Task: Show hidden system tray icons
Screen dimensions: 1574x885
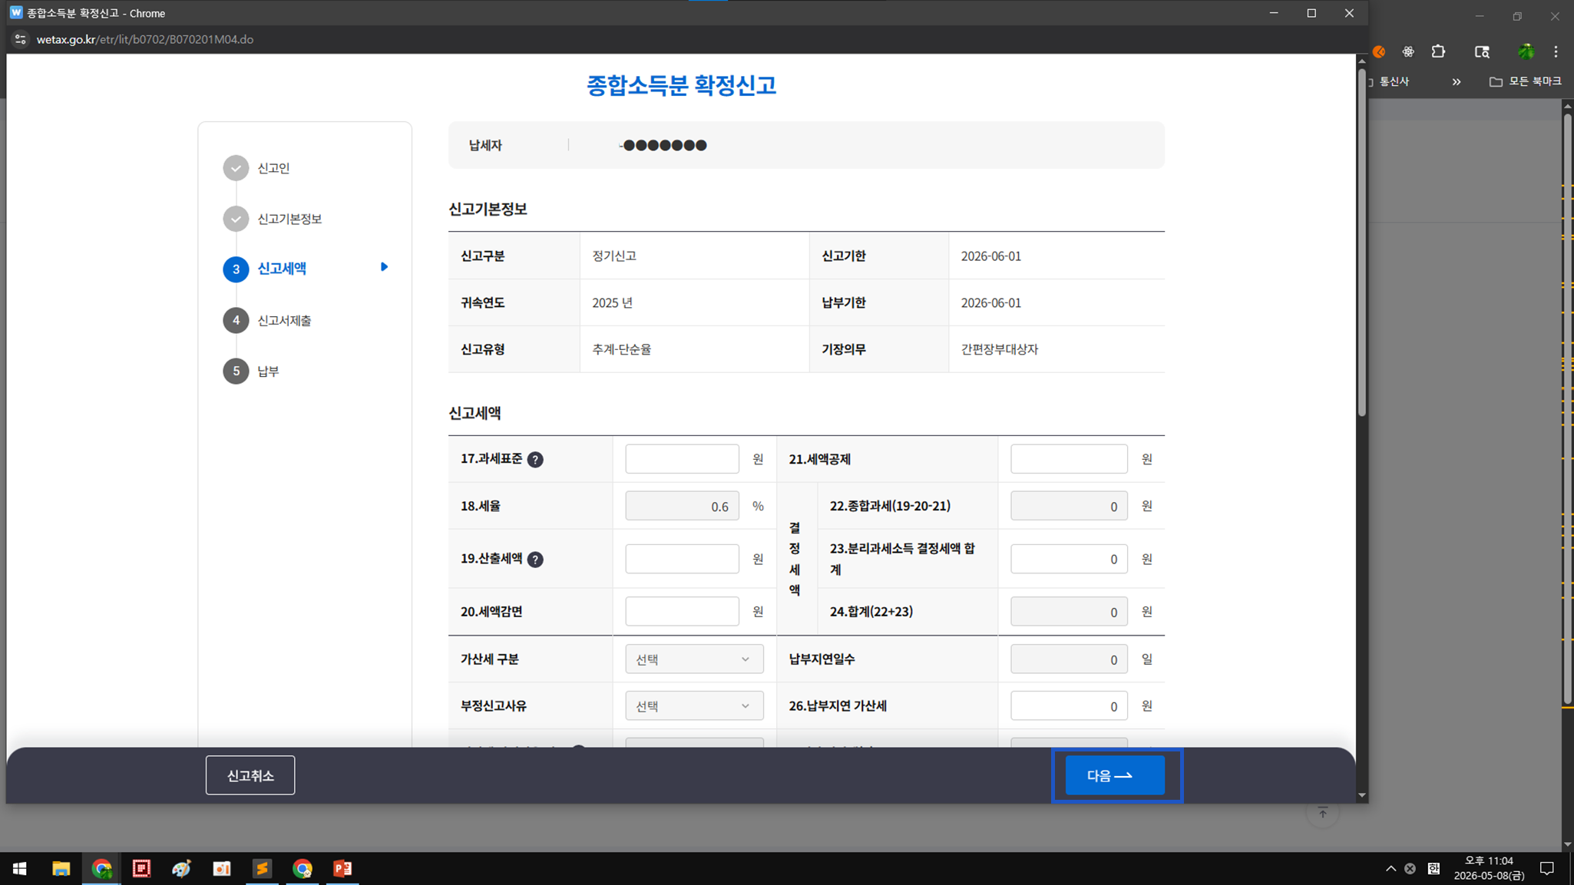Action: (x=1390, y=868)
